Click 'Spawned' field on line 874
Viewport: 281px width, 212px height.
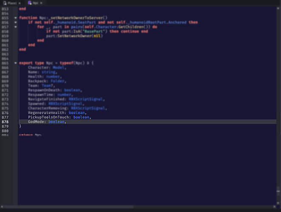36,104
